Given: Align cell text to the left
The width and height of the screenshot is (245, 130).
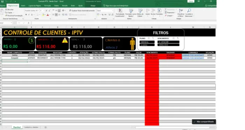Looking at the screenshot, I should coord(53,15).
